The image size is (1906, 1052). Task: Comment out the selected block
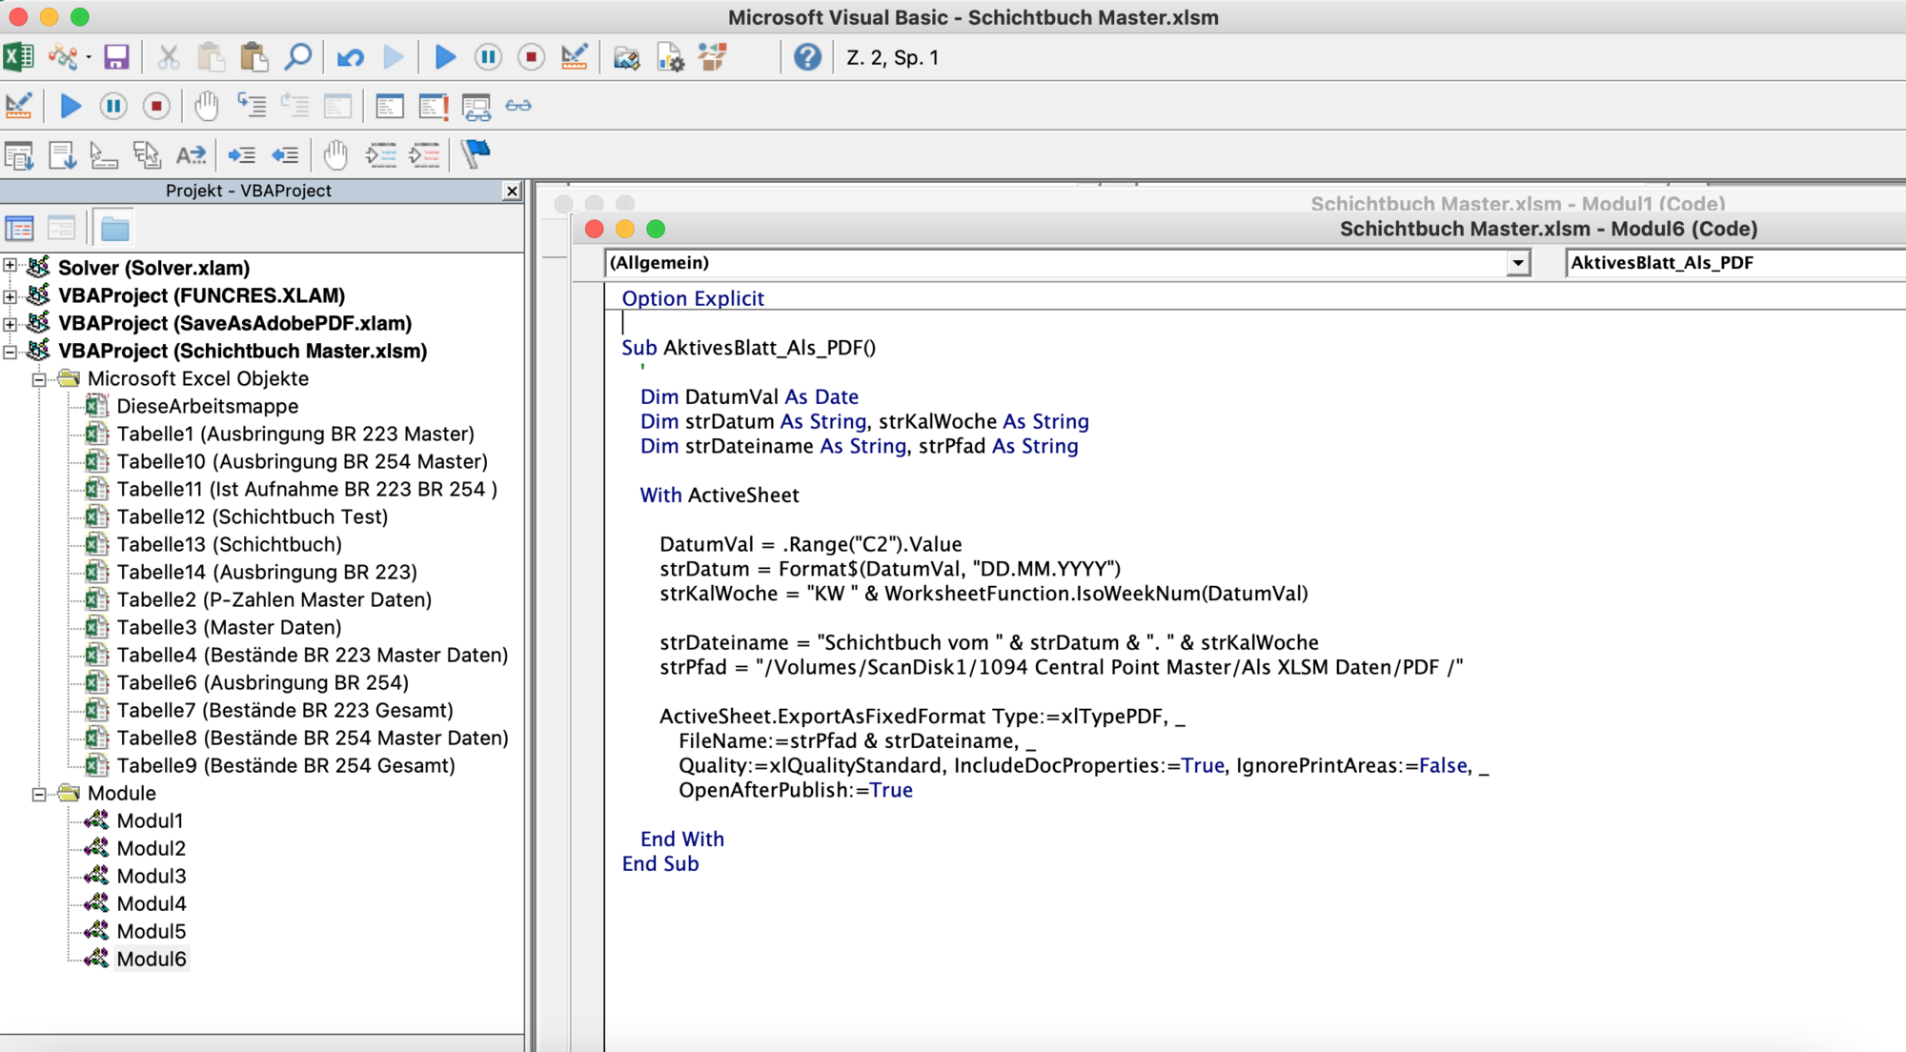point(381,154)
